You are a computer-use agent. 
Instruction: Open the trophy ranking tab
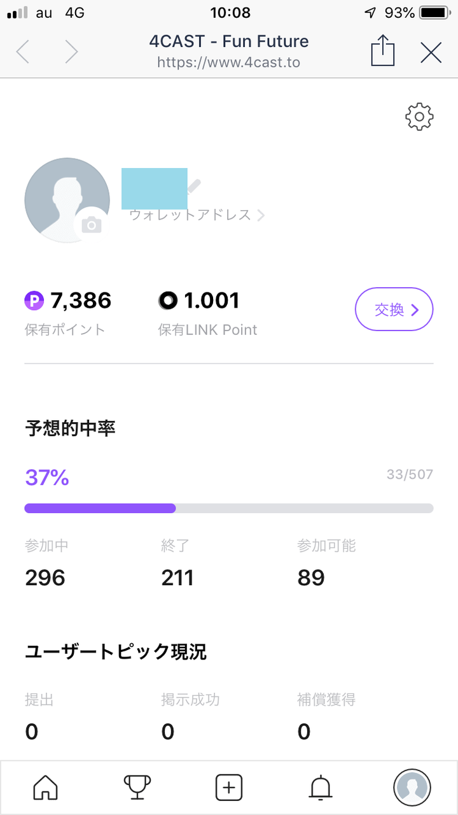pyautogui.click(x=137, y=788)
